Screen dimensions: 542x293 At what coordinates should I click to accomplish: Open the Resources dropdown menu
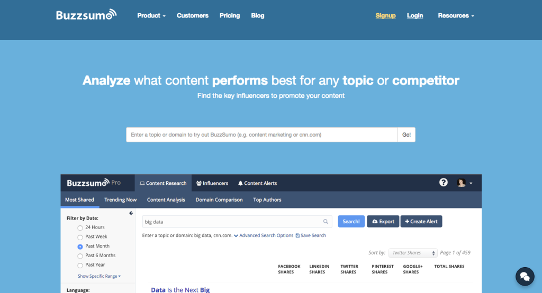point(456,15)
